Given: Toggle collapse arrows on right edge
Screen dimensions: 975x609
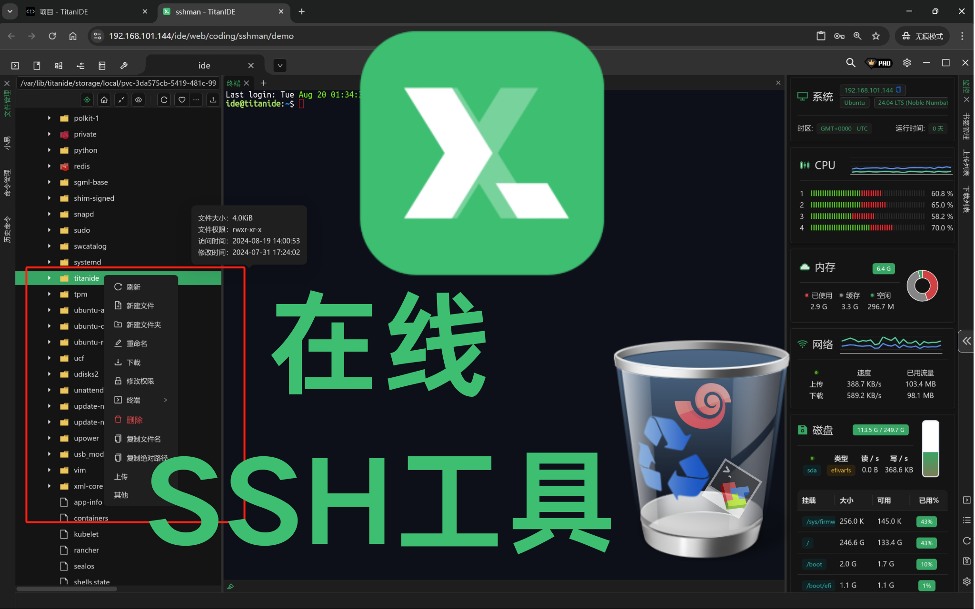Looking at the screenshot, I should [x=966, y=341].
